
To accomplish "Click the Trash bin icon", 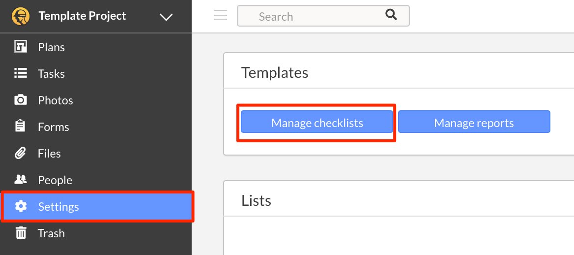I will click(21, 233).
